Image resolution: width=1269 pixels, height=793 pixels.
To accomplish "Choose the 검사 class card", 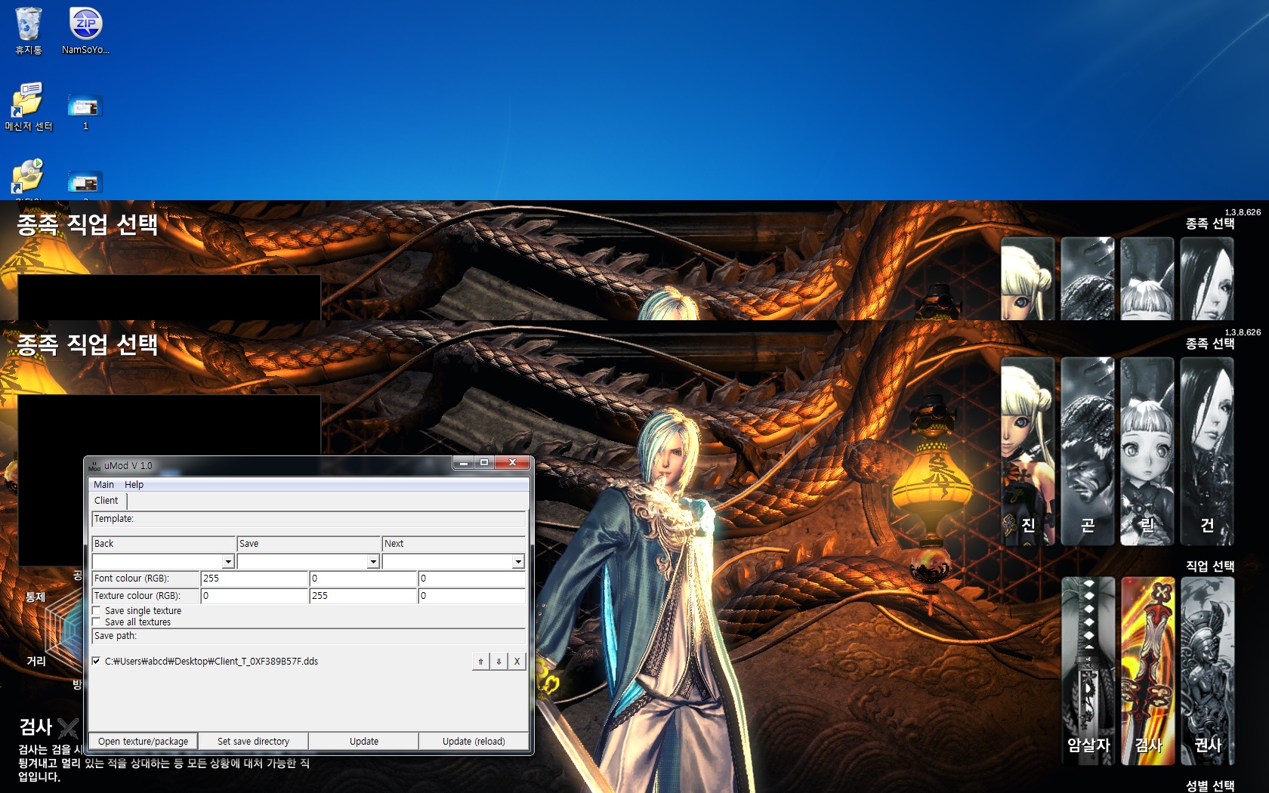I will click(1147, 671).
